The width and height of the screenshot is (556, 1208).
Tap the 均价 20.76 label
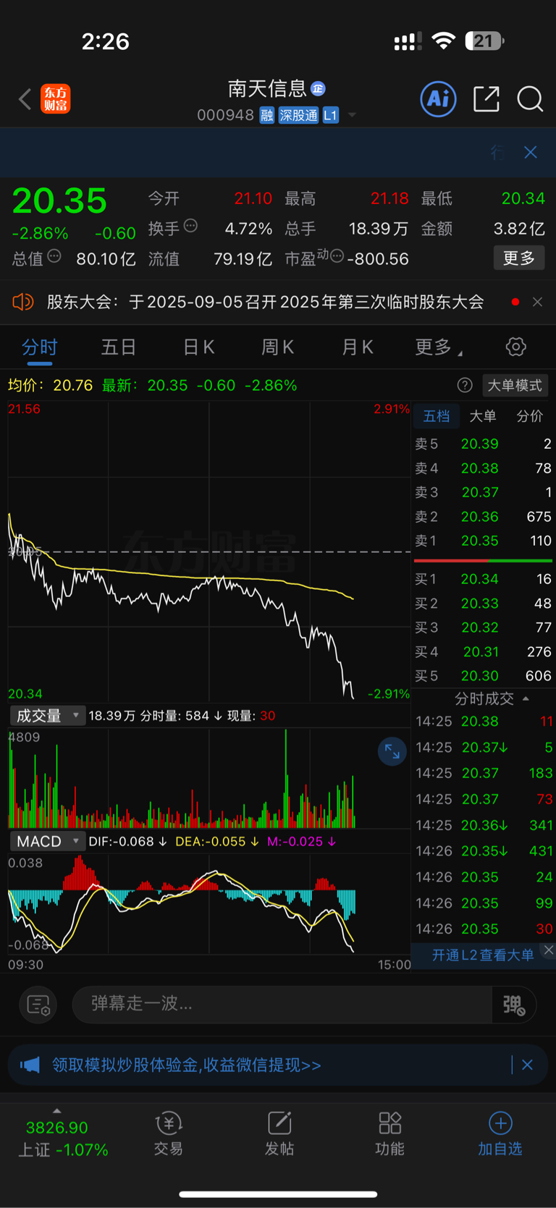click(x=50, y=385)
